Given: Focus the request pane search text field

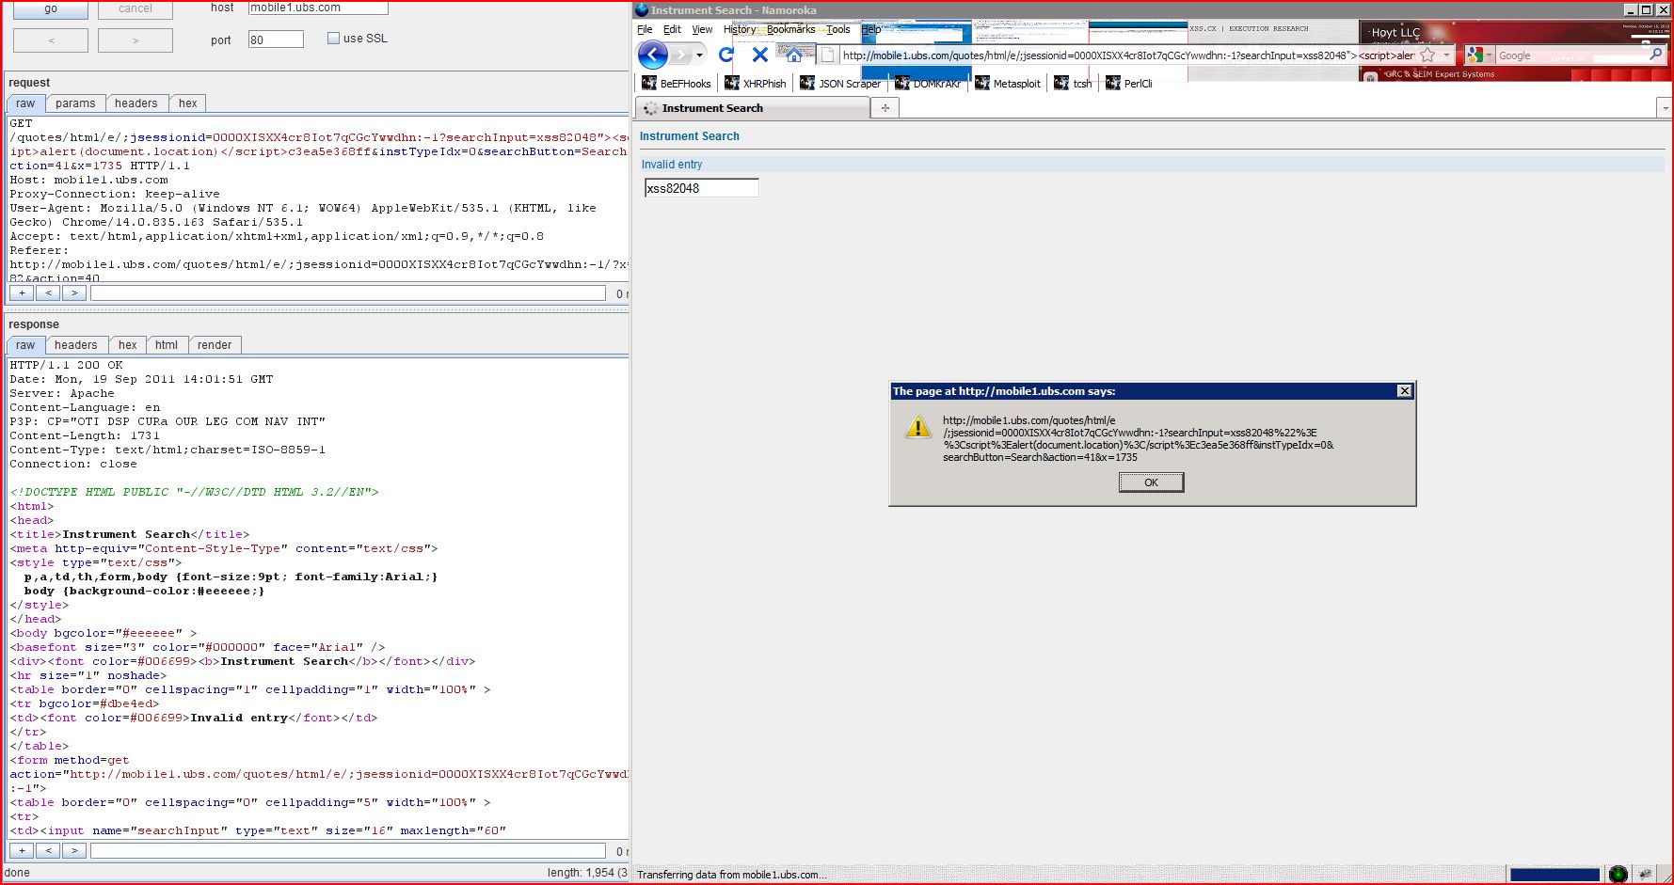Looking at the screenshot, I should (348, 293).
